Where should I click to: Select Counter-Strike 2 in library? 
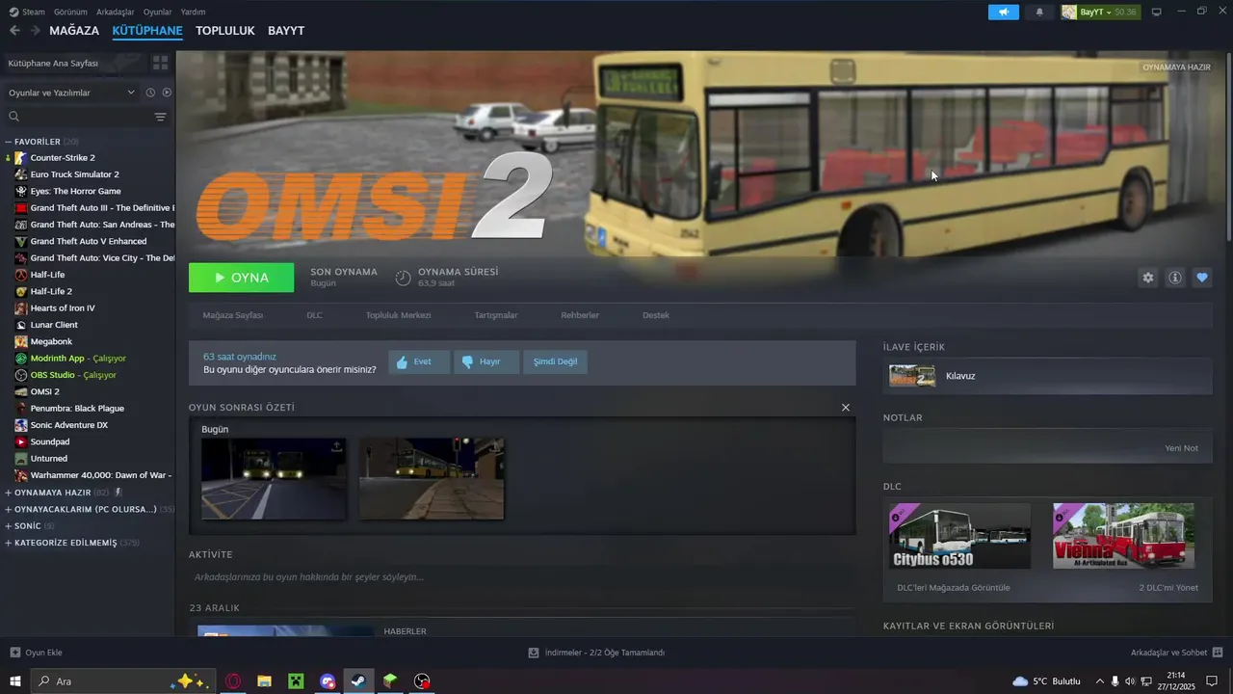tap(63, 157)
